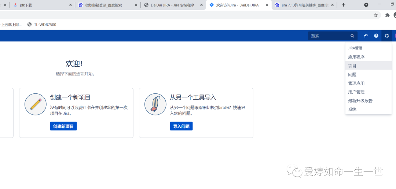This screenshot has height=189, width=396.
Task: Select the 欢迎访问Jira - DaiDai JIRA tab
Action: pyautogui.click(x=239, y=5)
